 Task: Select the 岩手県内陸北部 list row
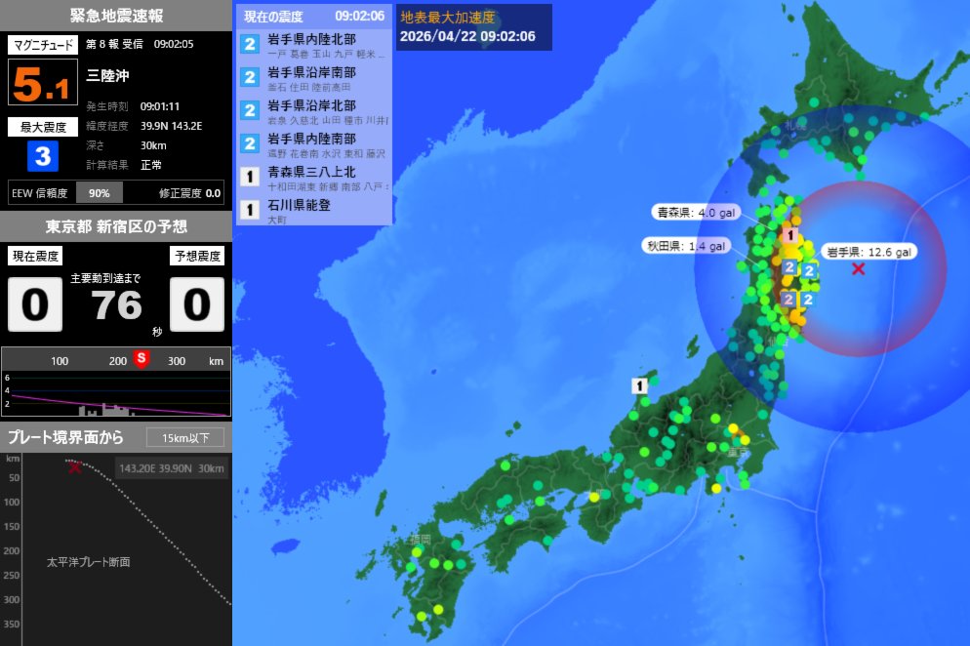pyautogui.click(x=313, y=45)
